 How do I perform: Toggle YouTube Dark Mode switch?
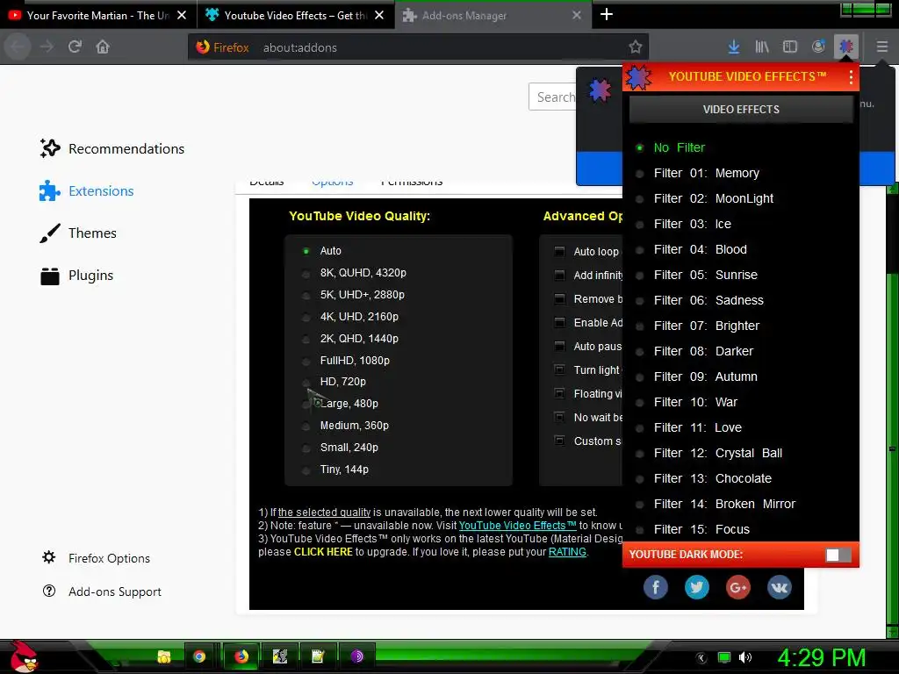838,555
